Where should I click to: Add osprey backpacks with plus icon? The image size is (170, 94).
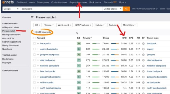(x=38, y=49)
